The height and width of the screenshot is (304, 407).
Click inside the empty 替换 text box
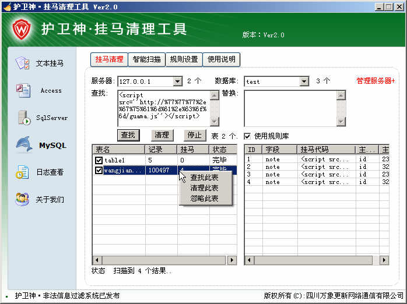pos(290,108)
